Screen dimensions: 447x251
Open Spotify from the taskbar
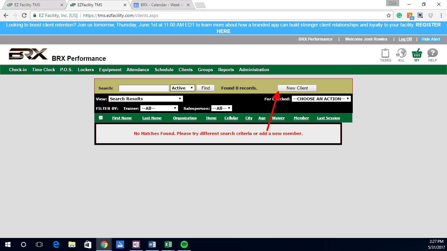pos(184,244)
